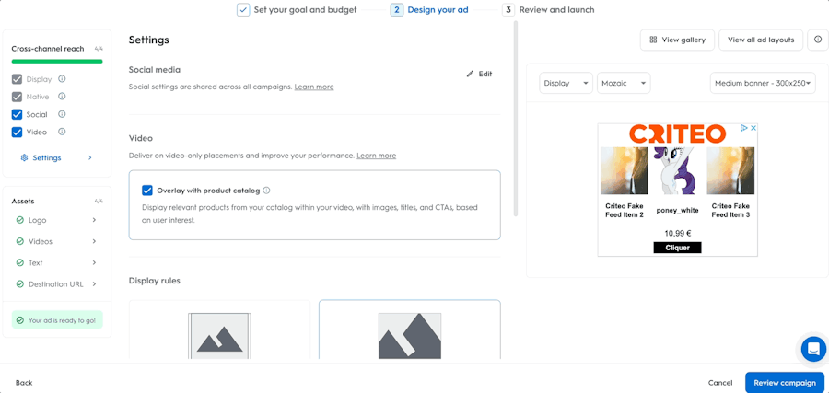Click the info icon next to Display

tap(62, 79)
